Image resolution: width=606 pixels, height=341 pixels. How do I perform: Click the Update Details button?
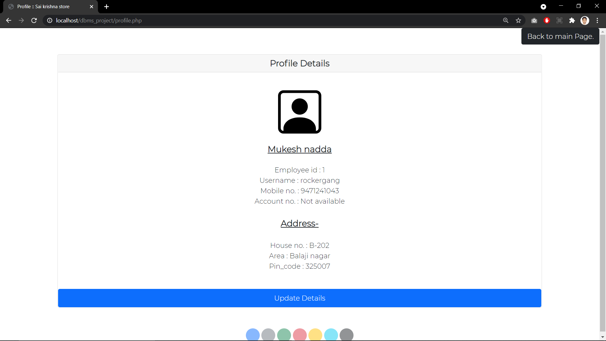300,298
